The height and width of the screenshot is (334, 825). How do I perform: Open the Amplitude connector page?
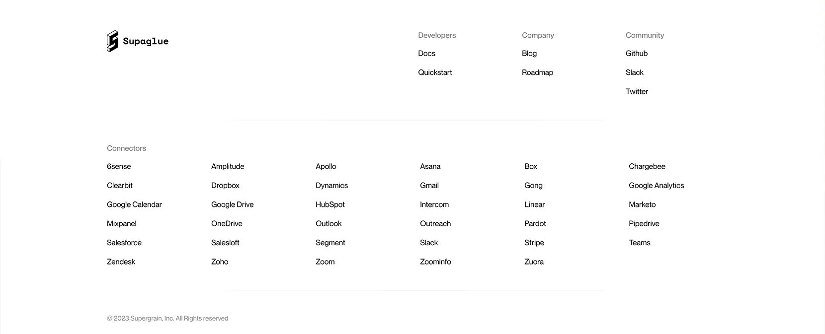[x=228, y=167]
